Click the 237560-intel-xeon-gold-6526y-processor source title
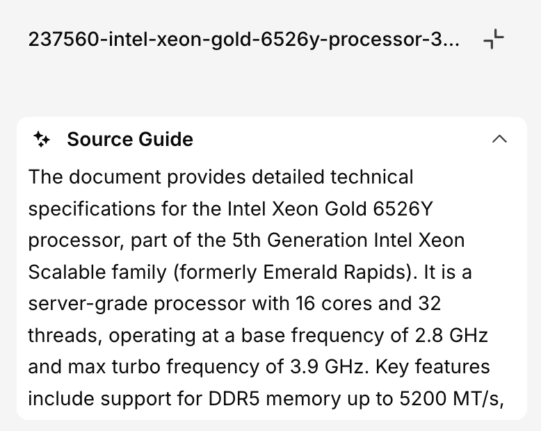Image resolution: width=541 pixels, height=431 pixels. 243,39
